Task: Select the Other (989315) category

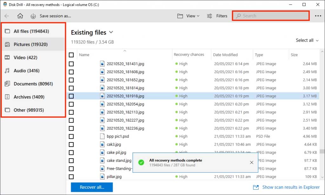Action: [33, 110]
